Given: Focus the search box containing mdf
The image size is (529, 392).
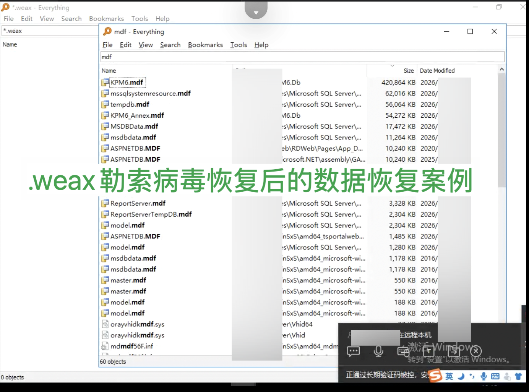Looking at the screenshot, I should click(302, 57).
